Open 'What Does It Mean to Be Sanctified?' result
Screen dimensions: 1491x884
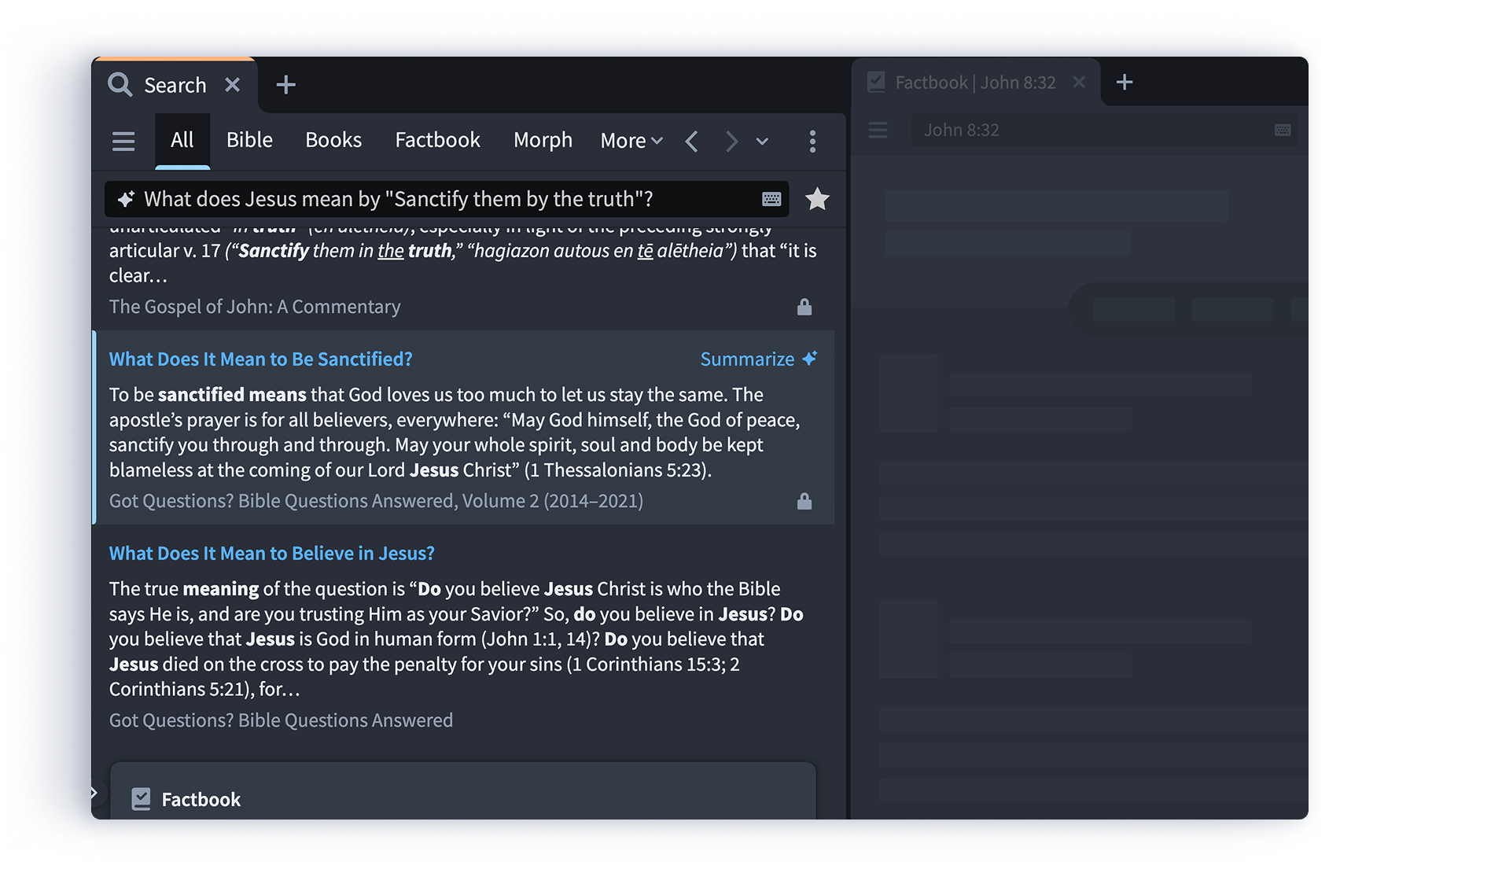pos(260,359)
